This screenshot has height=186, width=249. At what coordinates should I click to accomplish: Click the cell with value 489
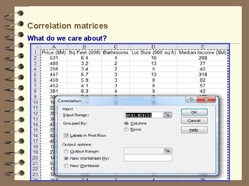click(x=54, y=63)
